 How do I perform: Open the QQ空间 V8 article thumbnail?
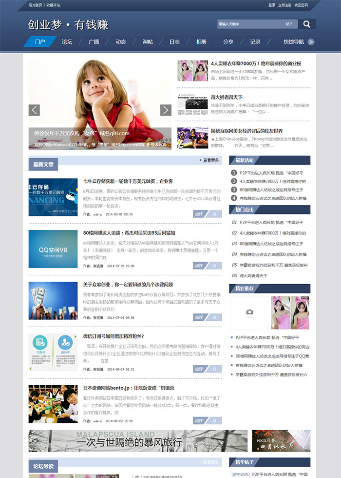[x=53, y=249]
